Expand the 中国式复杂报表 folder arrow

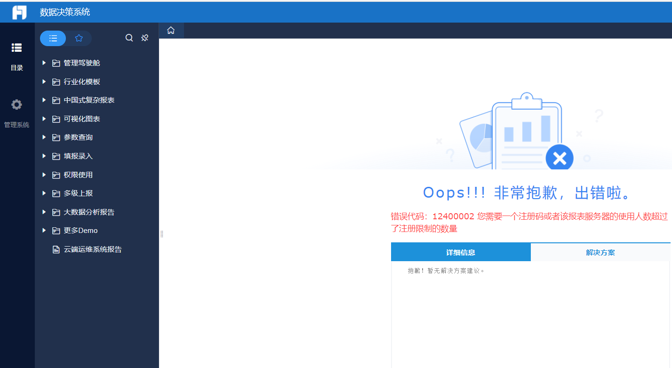click(x=44, y=100)
